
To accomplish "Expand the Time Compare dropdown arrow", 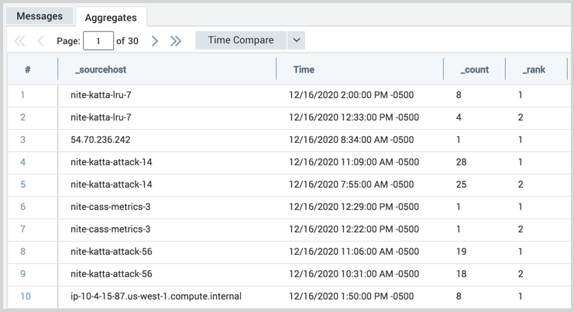I will [x=296, y=40].
